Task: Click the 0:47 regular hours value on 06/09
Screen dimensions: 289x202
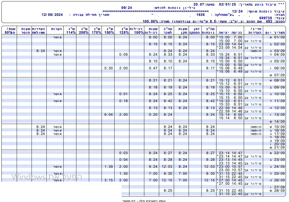Action: coord(153,68)
